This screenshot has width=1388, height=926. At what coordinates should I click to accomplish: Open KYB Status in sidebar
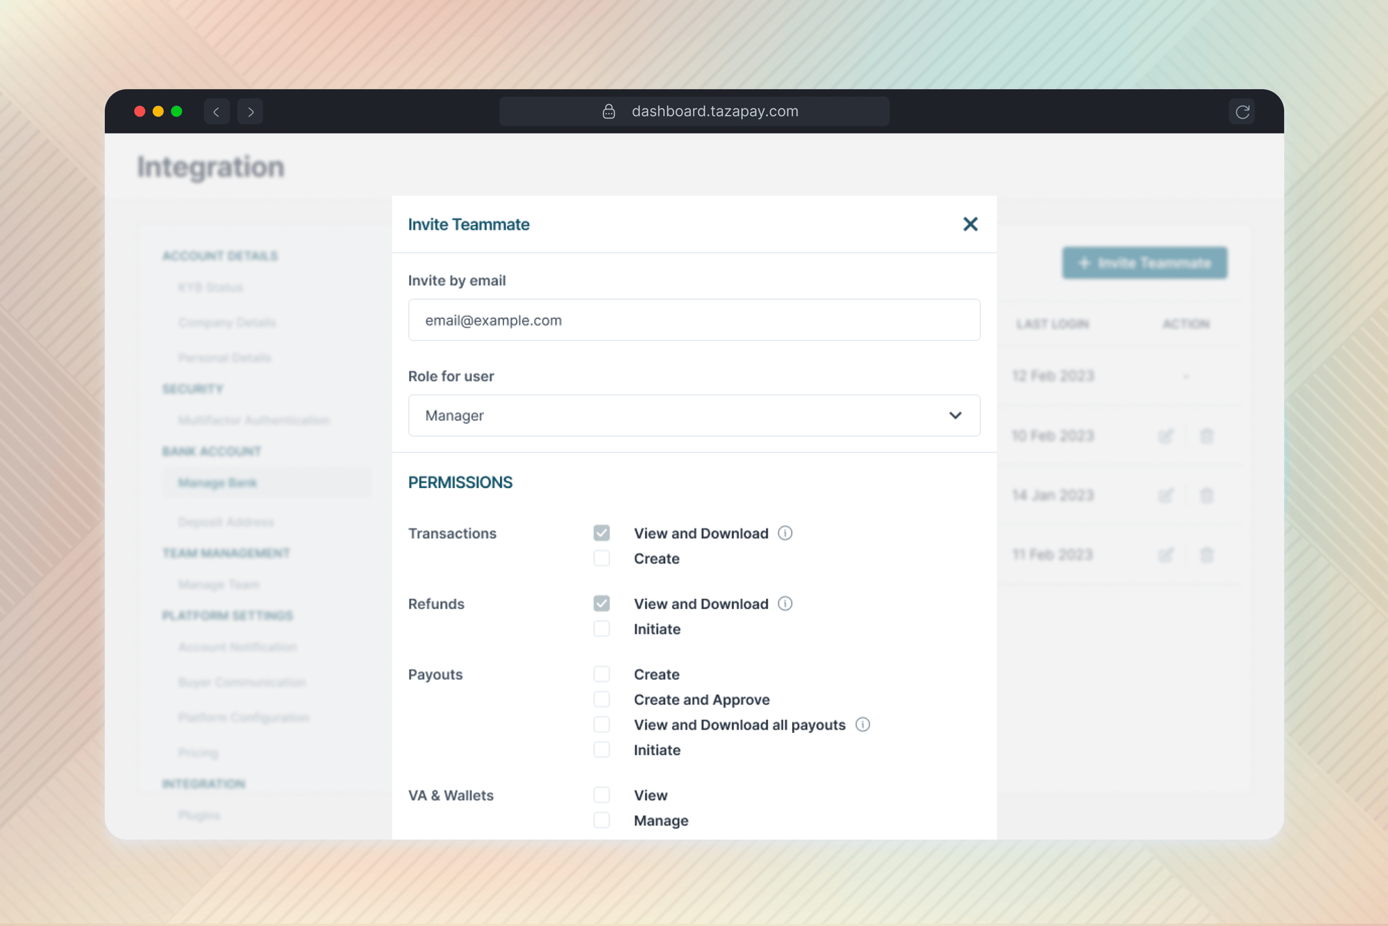(x=210, y=287)
